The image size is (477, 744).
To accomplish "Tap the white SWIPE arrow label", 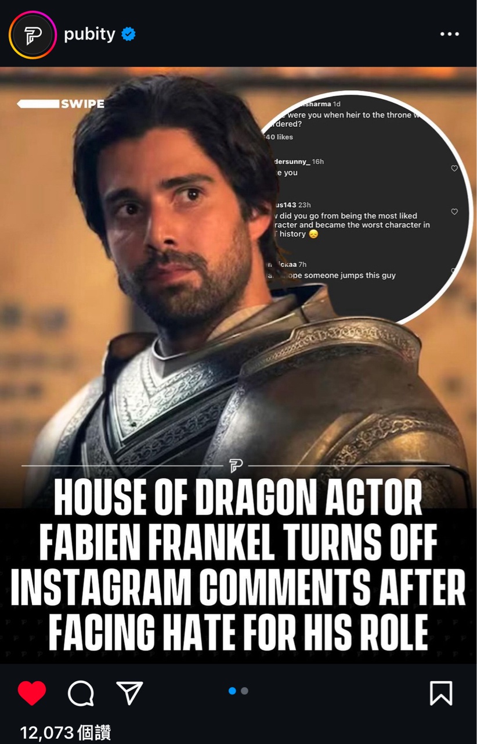I will [x=61, y=104].
